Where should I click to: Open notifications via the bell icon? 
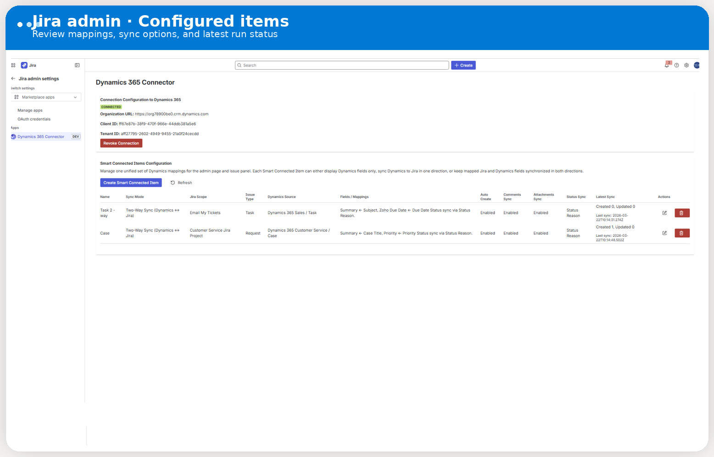pyautogui.click(x=667, y=65)
